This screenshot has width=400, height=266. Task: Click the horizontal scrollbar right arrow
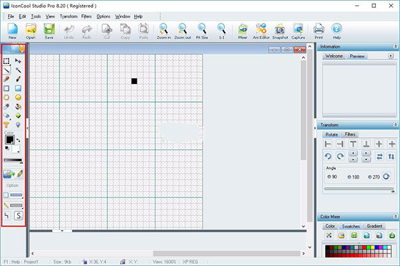coord(303,253)
